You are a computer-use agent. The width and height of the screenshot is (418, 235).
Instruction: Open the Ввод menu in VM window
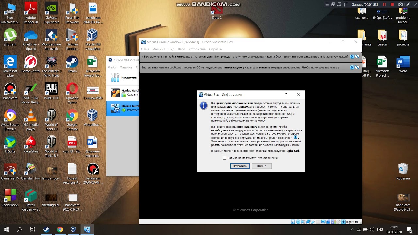(x=181, y=49)
